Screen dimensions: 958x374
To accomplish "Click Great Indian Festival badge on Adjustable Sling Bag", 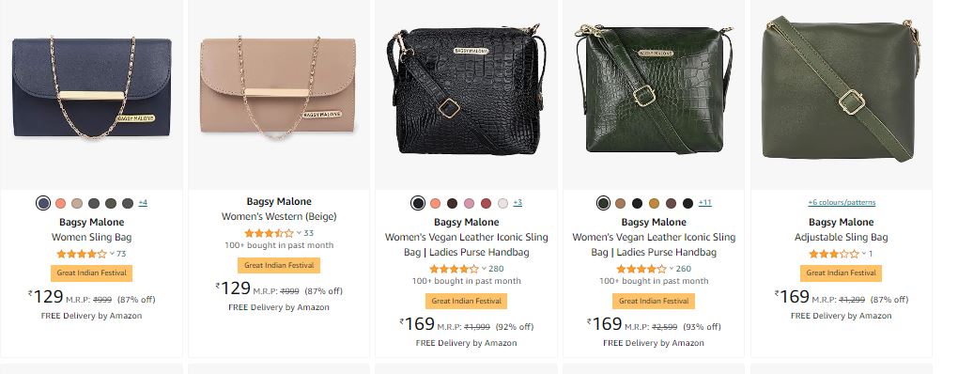I will [841, 273].
